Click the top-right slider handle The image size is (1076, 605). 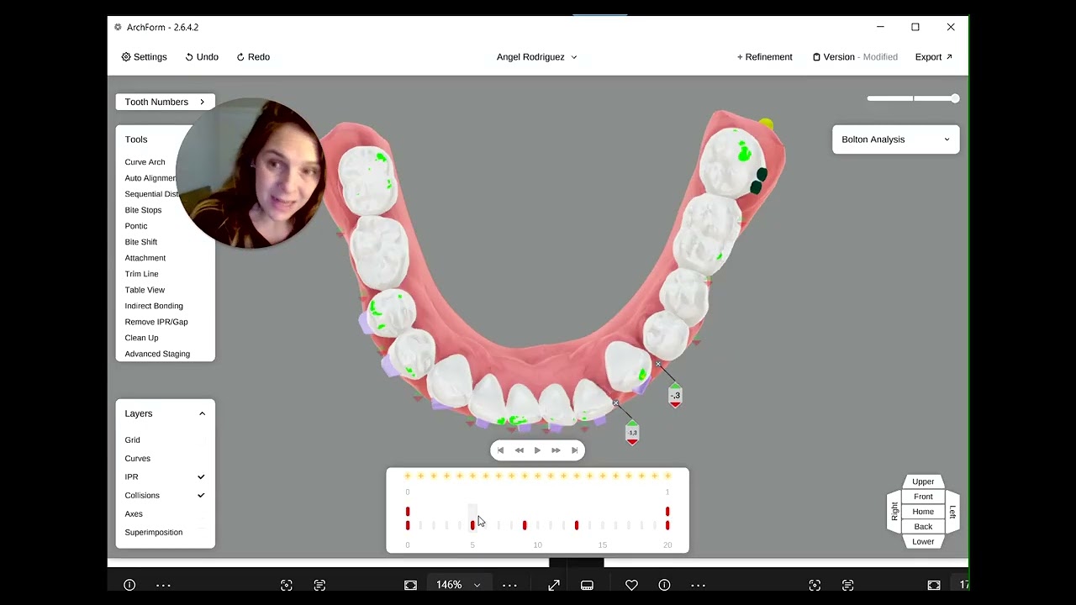[955, 98]
